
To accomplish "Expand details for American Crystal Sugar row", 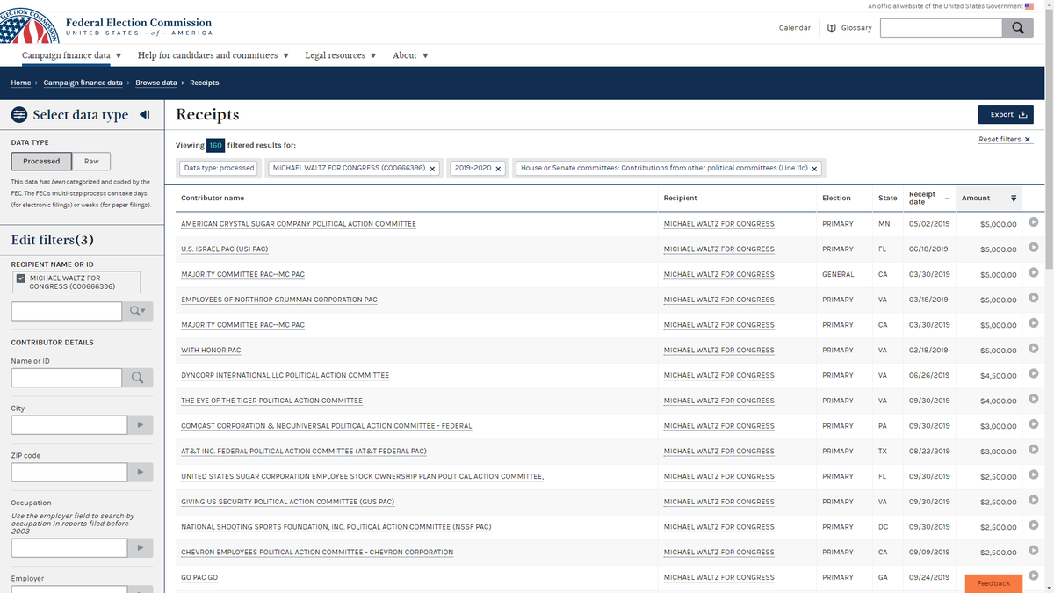I will 1033,222.
